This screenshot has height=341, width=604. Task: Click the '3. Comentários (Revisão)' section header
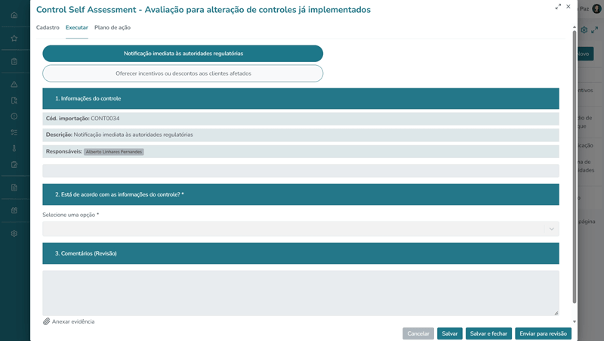click(x=300, y=253)
